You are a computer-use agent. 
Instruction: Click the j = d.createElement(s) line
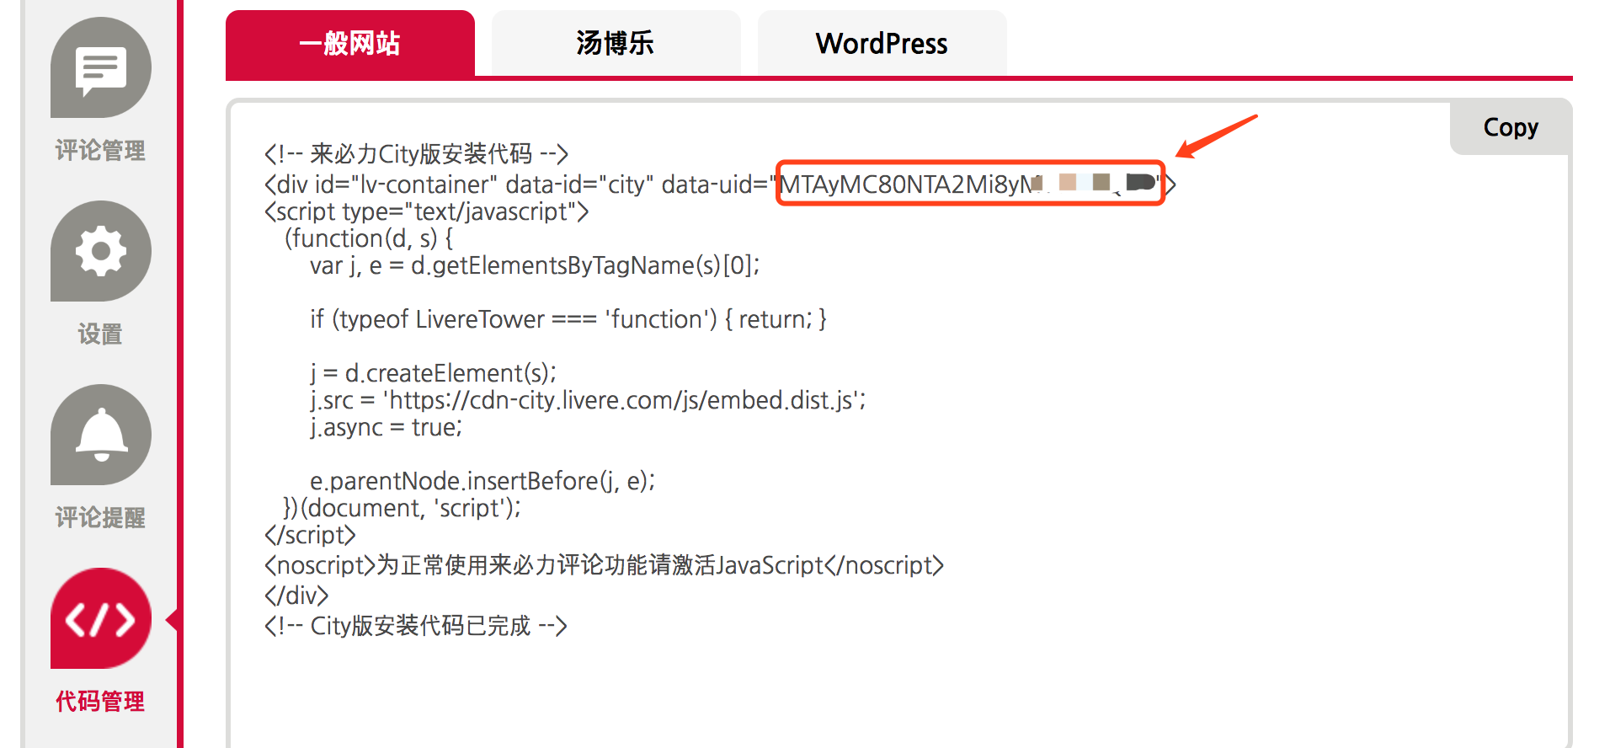tap(434, 373)
